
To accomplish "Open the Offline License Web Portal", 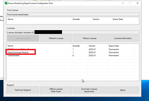I will (56, 90).
